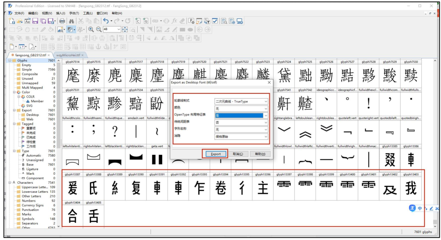Open the 工具(L) menu
The width and height of the screenshot is (441, 240).
pos(88,13)
